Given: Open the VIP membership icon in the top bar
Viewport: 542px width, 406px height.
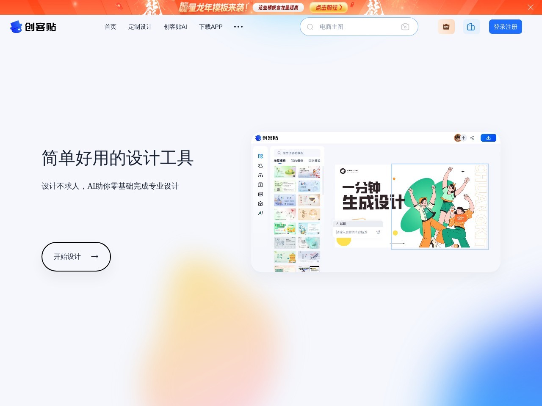Looking at the screenshot, I should point(446,27).
